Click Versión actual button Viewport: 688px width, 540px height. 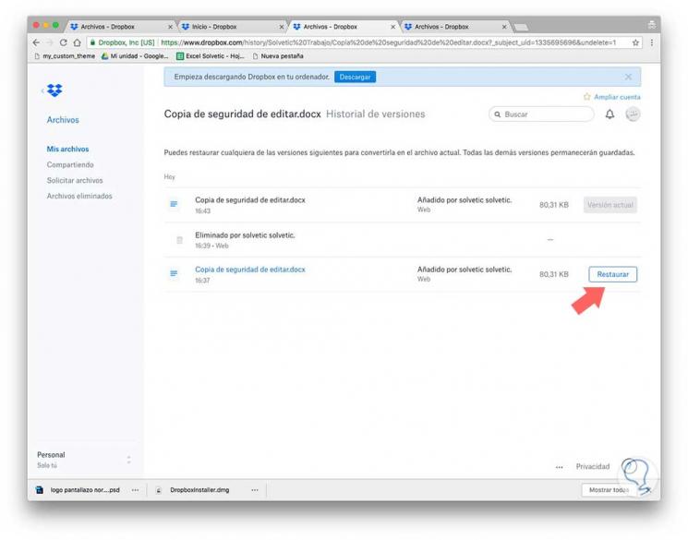610,205
